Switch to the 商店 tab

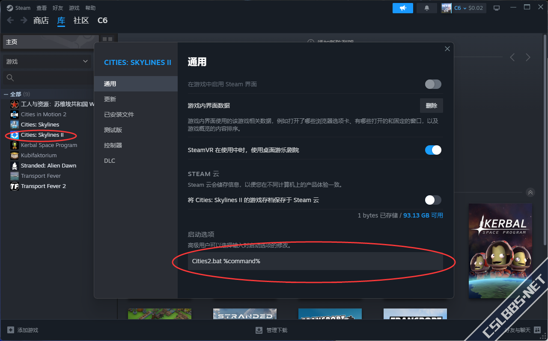click(41, 21)
